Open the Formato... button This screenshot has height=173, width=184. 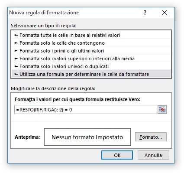[x=151, y=137]
